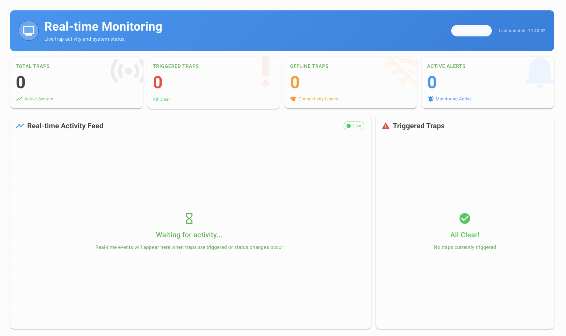Click the Connectivity Issues label
Image resolution: width=566 pixels, height=336 pixels.
pyautogui.click(x=318, y=99)
